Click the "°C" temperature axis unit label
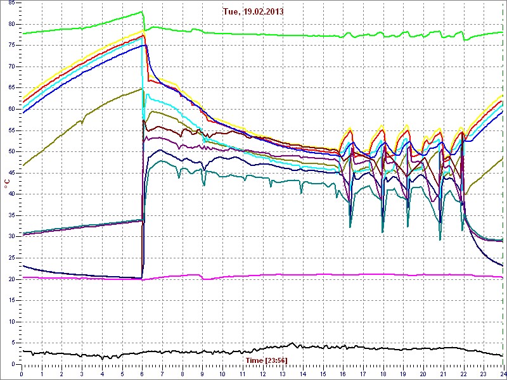The height and width of the screenshot is (380, 507). (6, 185)
